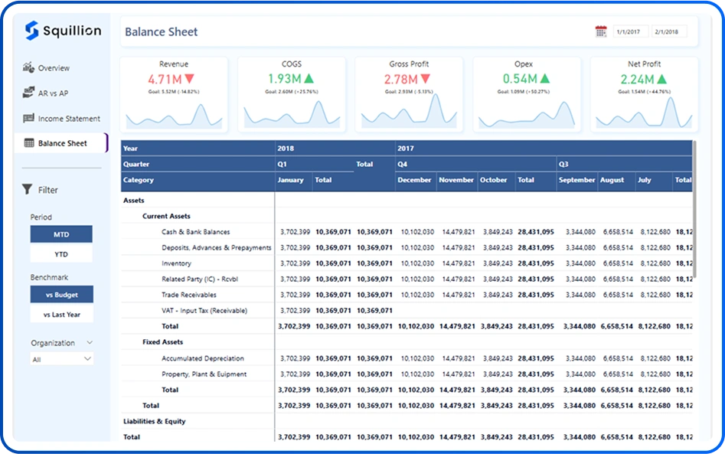Click the Revenue red down arrow indicator
This screenshot has width=725, height=454.
(189, 79)
